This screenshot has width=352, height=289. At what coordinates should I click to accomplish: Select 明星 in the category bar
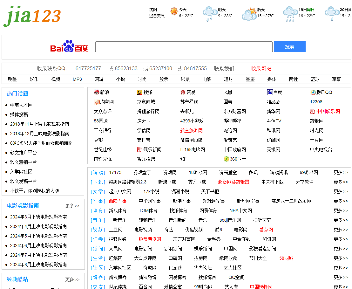coord(12,79)
